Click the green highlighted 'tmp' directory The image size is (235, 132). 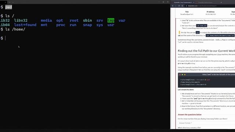[111, 21]
